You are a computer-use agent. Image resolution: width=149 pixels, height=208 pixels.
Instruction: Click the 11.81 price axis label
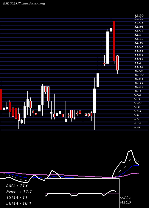[x=139, y=51]
